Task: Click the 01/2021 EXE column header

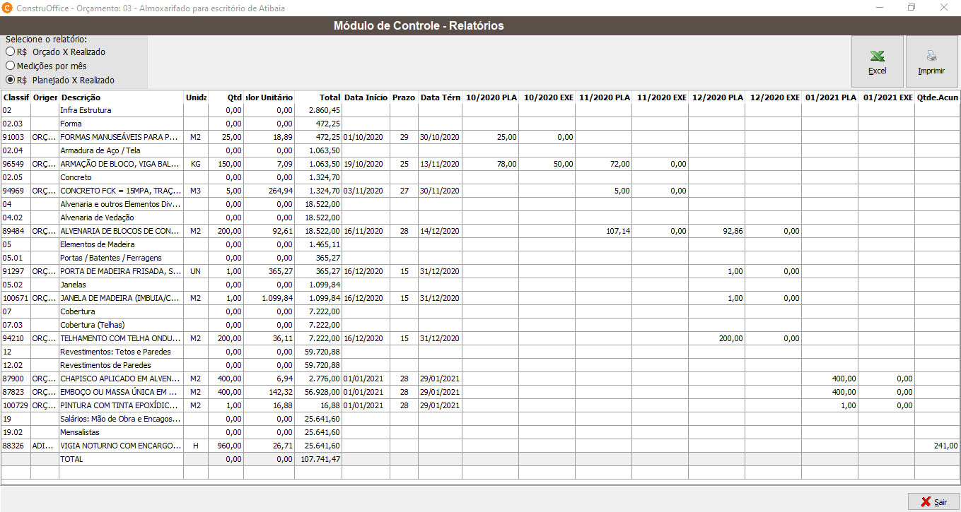Action: coord(886,97)
